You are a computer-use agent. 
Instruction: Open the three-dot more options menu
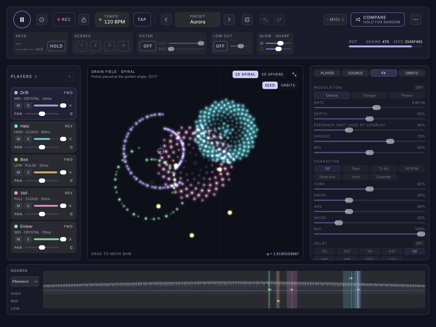tap(416, 20)
